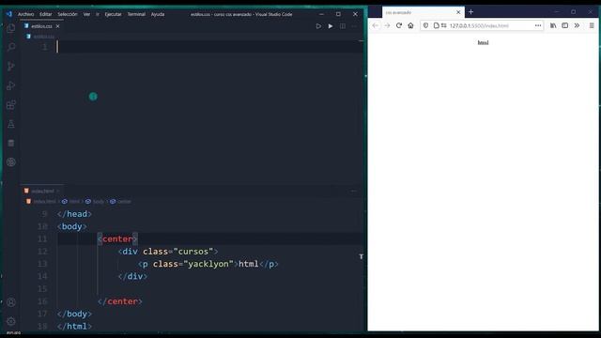Open the Selección menu
This screenshot has height=338, width=601.
(x=68, y=14)
